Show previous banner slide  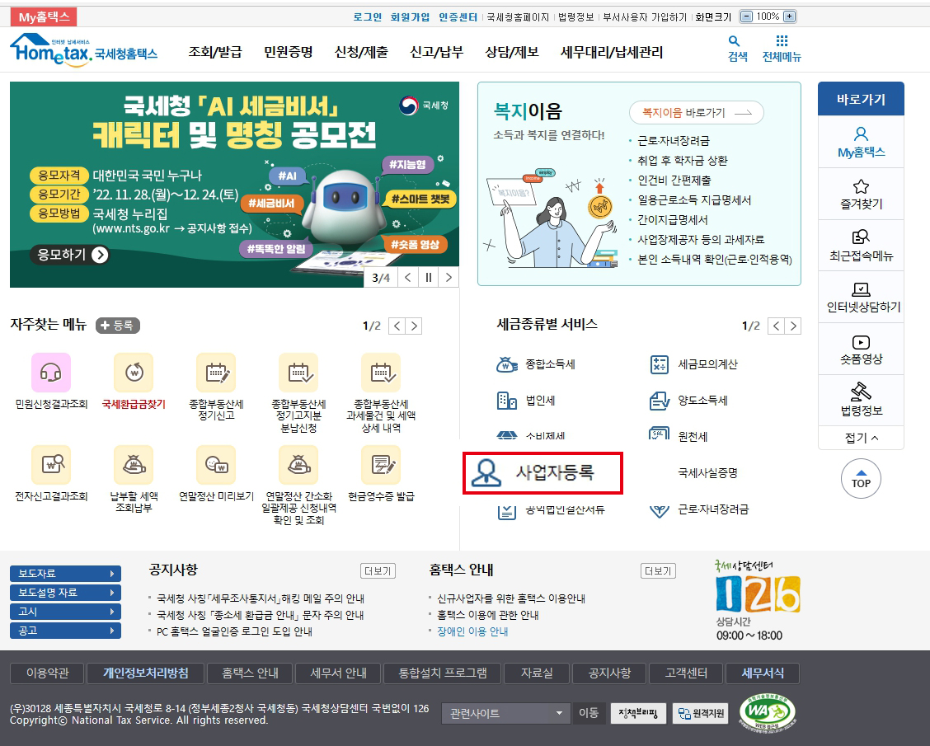[x=408, y=278]
